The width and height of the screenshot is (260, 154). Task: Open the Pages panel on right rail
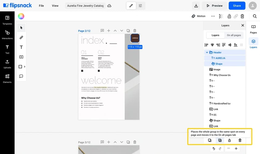[x=253, y=29]
